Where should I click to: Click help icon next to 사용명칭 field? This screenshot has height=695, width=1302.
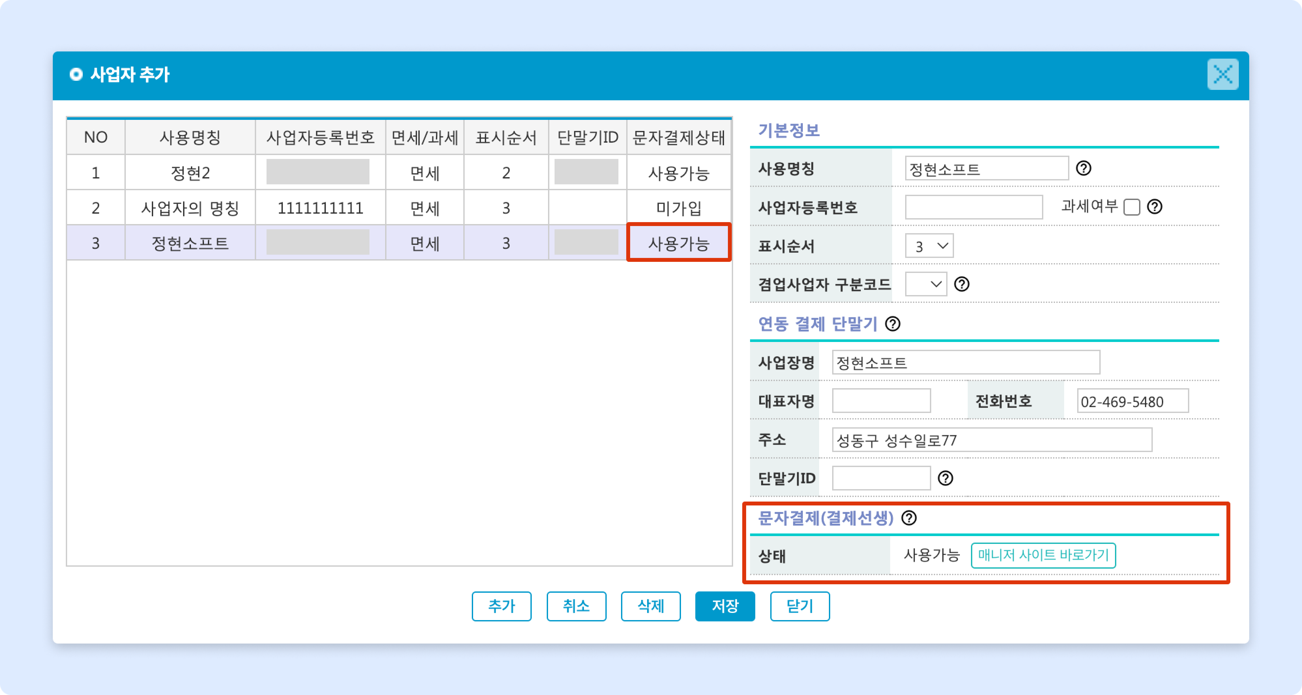[1083, 168]
